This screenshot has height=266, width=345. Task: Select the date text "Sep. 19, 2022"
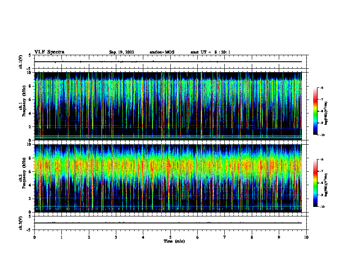(x=122, y=52)
